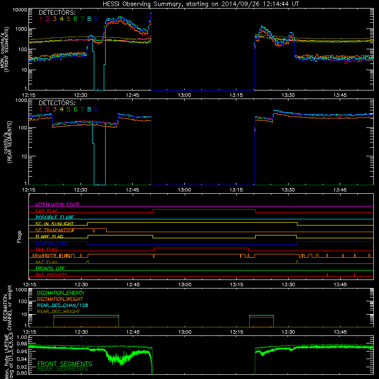This screenshot has width=379, height=379.
Task: Select dark green detector 7 in rear segments legend
Action: click(82, 109)
